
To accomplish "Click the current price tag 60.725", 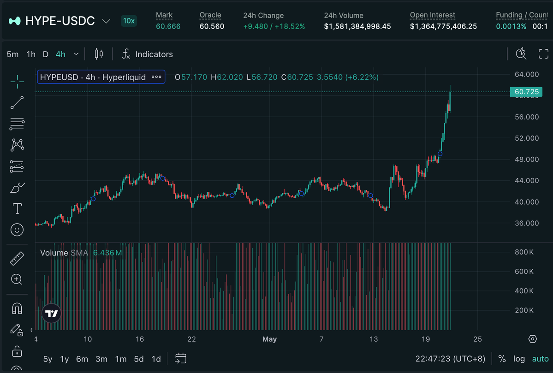I will coord(526,92).
